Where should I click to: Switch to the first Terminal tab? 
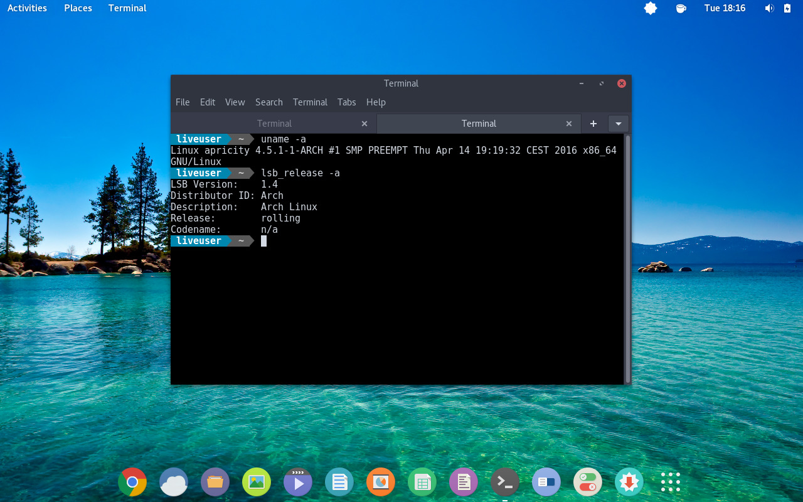pyautogui.click(x=274, y=124)
